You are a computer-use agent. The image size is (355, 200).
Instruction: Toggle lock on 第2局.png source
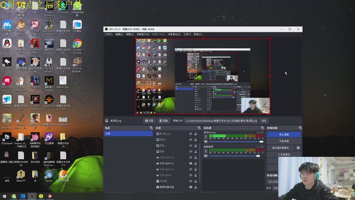pyautogui.click(x=196, y=134)
